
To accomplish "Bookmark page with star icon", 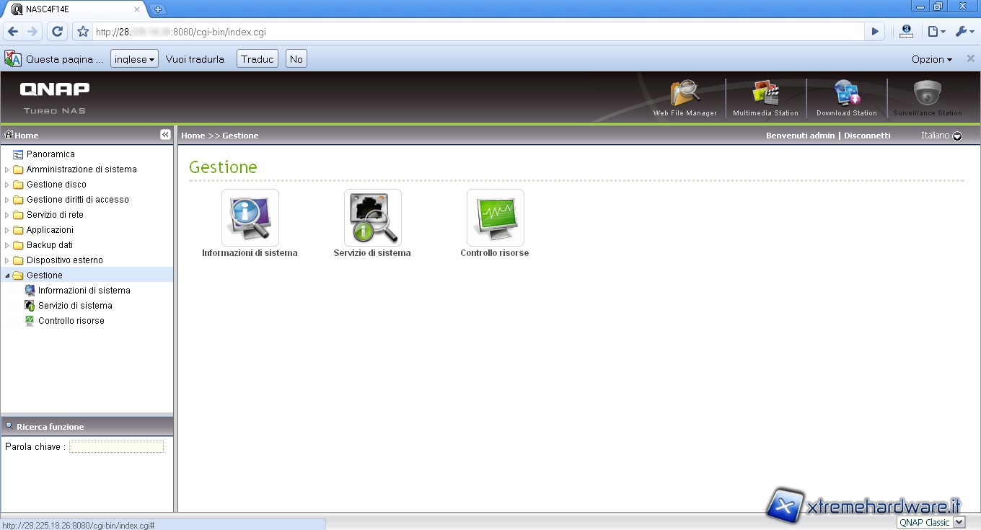I will [83, 32].
